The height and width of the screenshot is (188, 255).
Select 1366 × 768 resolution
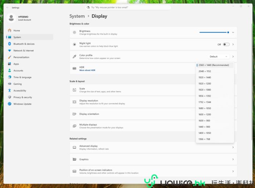point(215,139)
